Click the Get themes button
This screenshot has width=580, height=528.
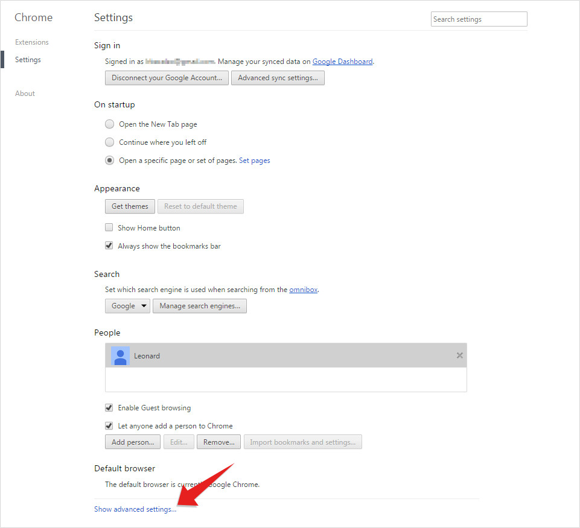pos(130,206)
